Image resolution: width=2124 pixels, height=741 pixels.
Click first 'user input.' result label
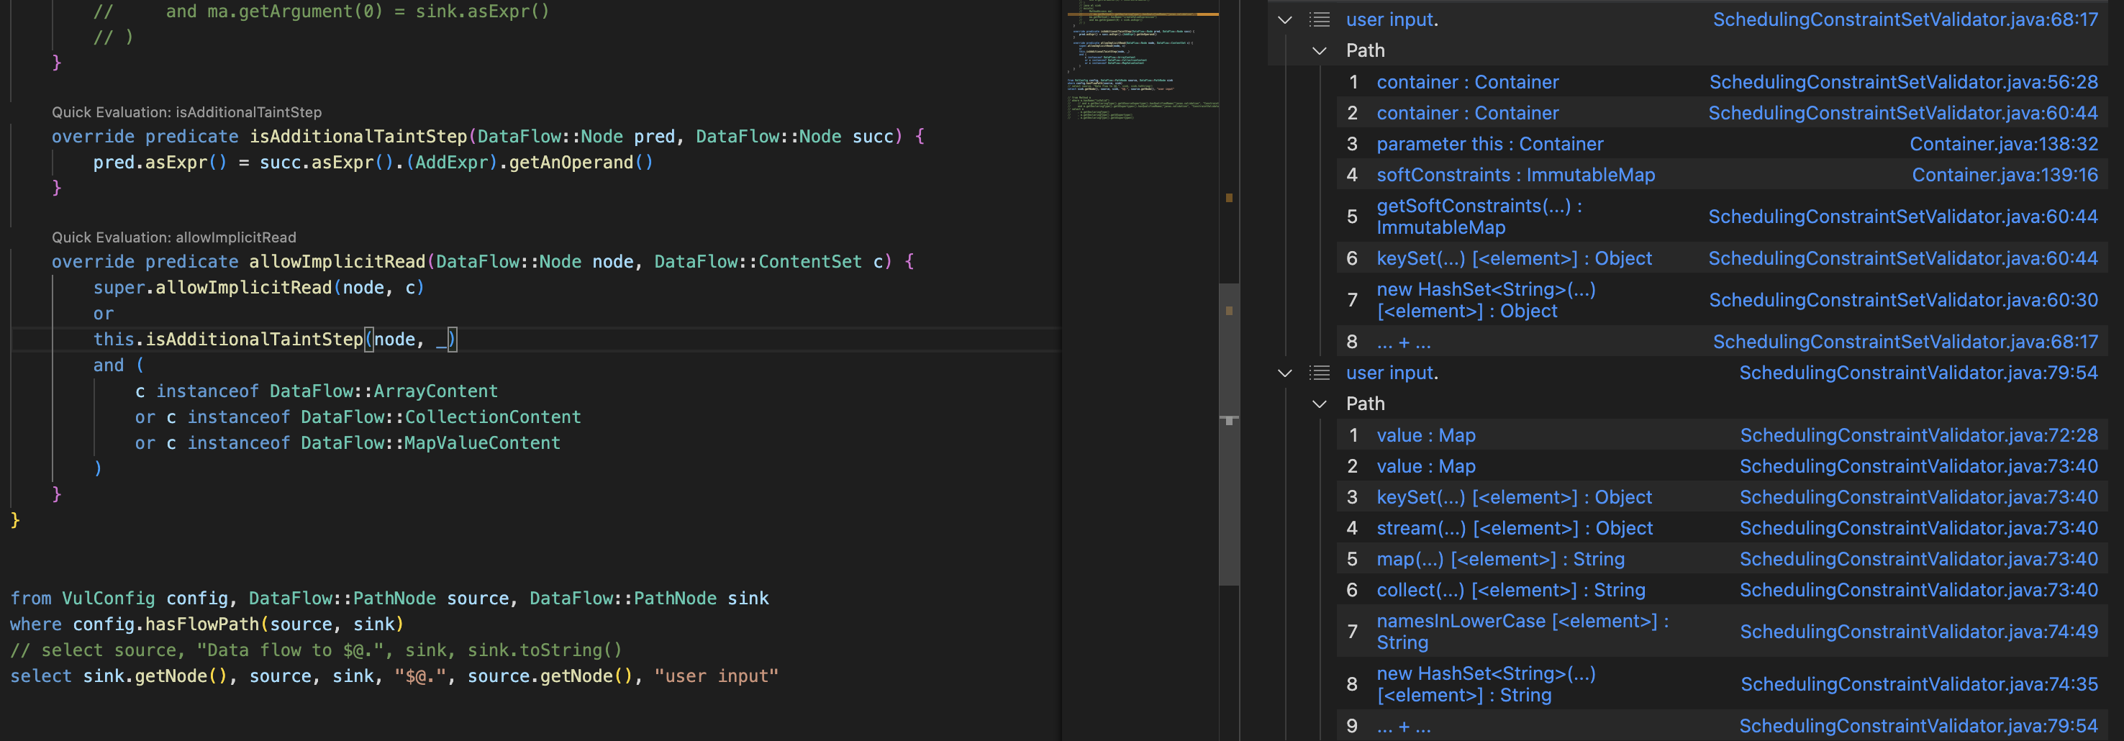[x=1392, y=19]
